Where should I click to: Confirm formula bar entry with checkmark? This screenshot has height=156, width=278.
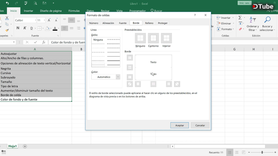pyautogui.click(x=36, y=42)
